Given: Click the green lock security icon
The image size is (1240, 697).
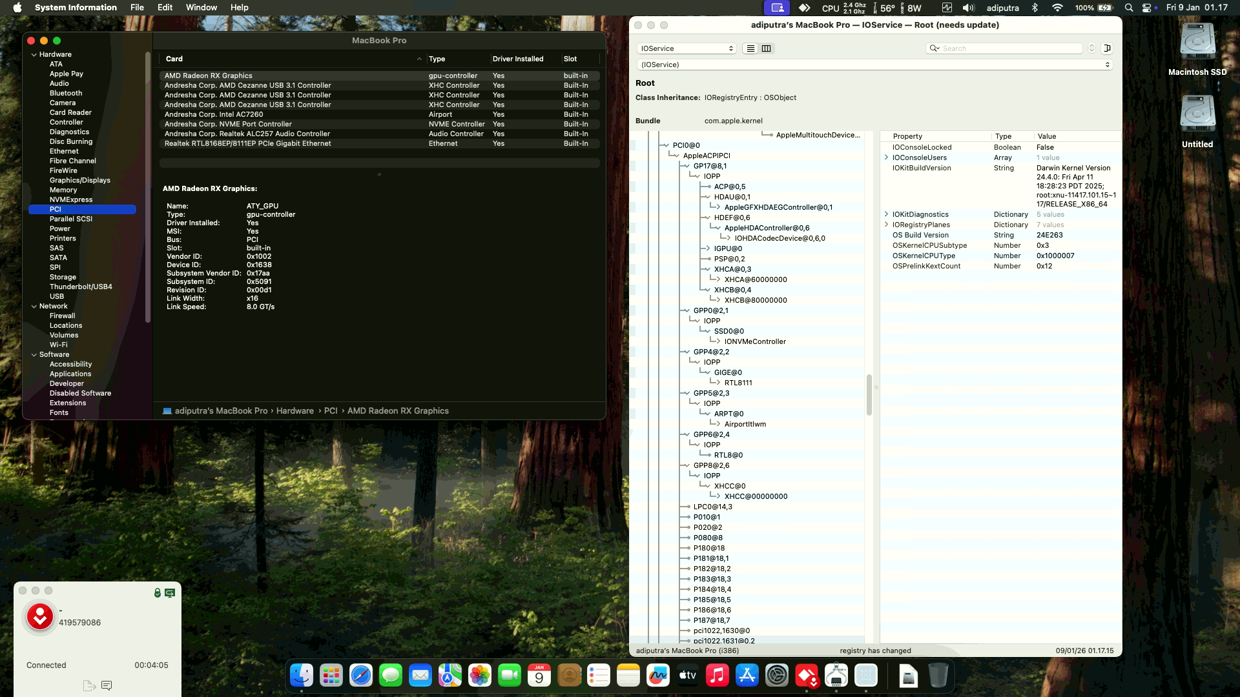Looking at the screenshot, I should [157, 592].
